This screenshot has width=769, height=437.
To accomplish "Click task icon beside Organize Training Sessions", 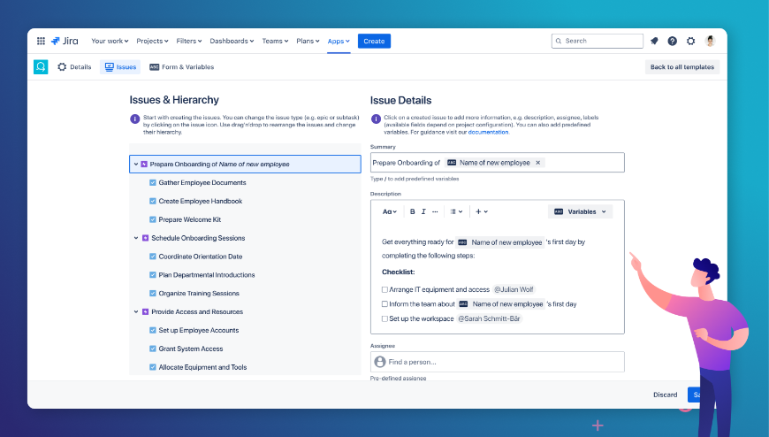I will point(153,293).
